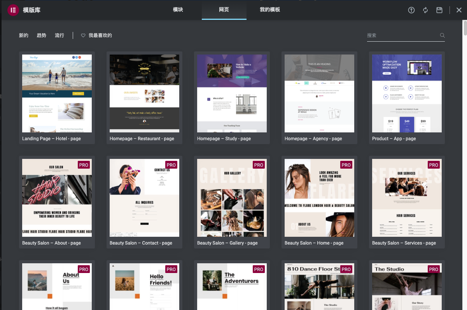The height and width of the screenshot is (310, 467).
Task: Click the save template disk icon
Action: click(439, 10)
